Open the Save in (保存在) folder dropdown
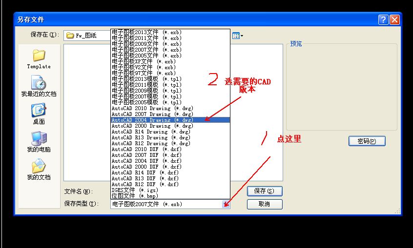Image resolution: width=413 pixels, height=248 pixels. (x=88, y=35)
